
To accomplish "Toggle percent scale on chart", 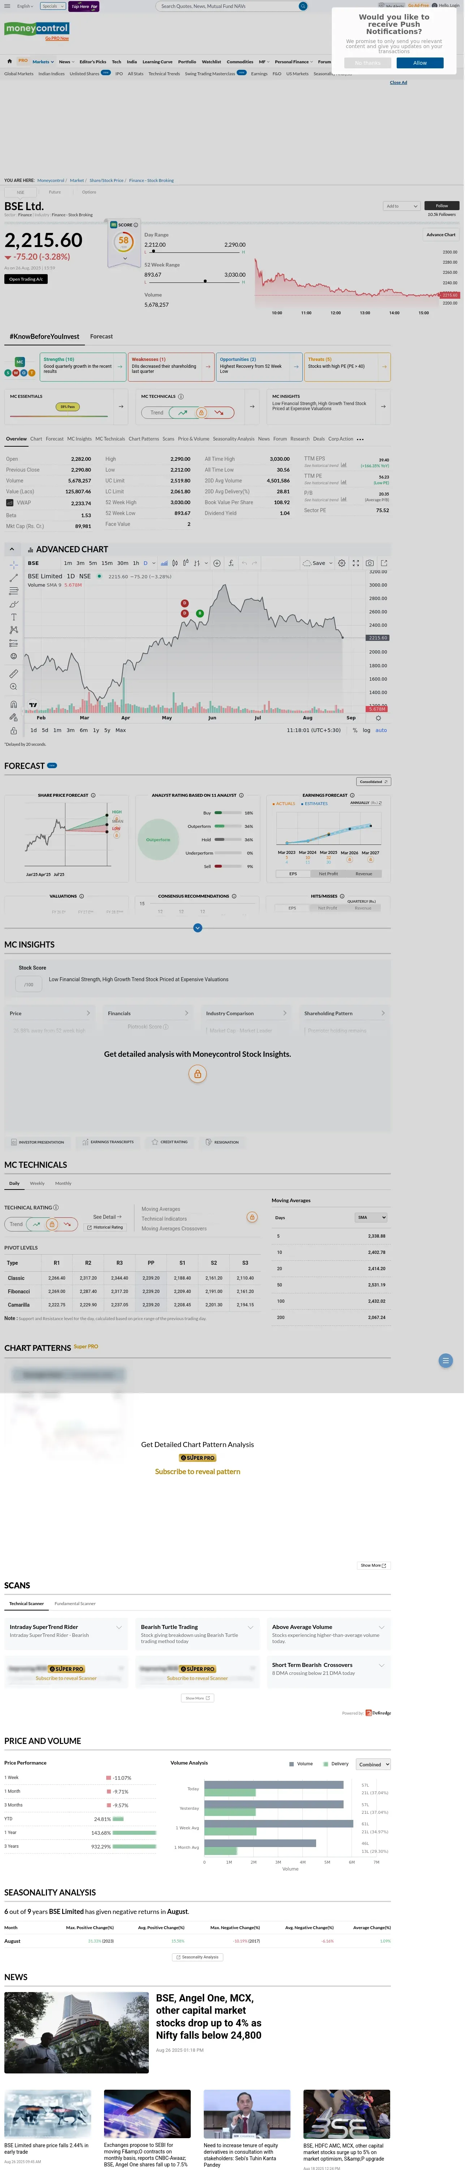I will 355,730.
